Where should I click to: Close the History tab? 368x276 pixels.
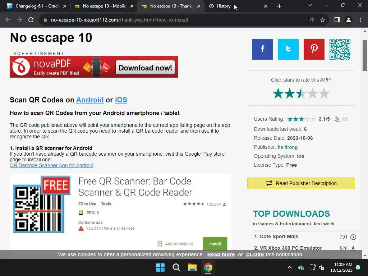[266, 6]
